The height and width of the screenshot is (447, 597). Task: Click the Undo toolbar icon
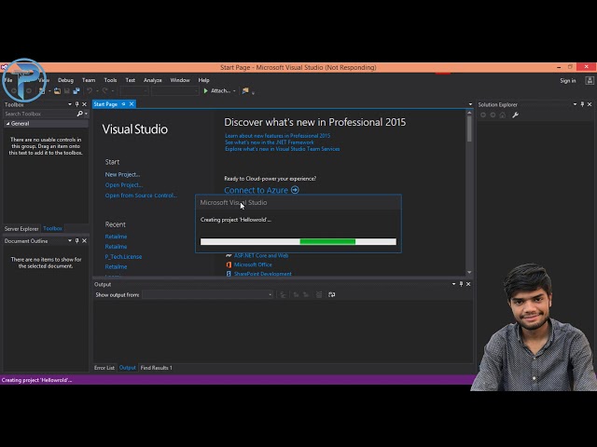pos(90,90)
